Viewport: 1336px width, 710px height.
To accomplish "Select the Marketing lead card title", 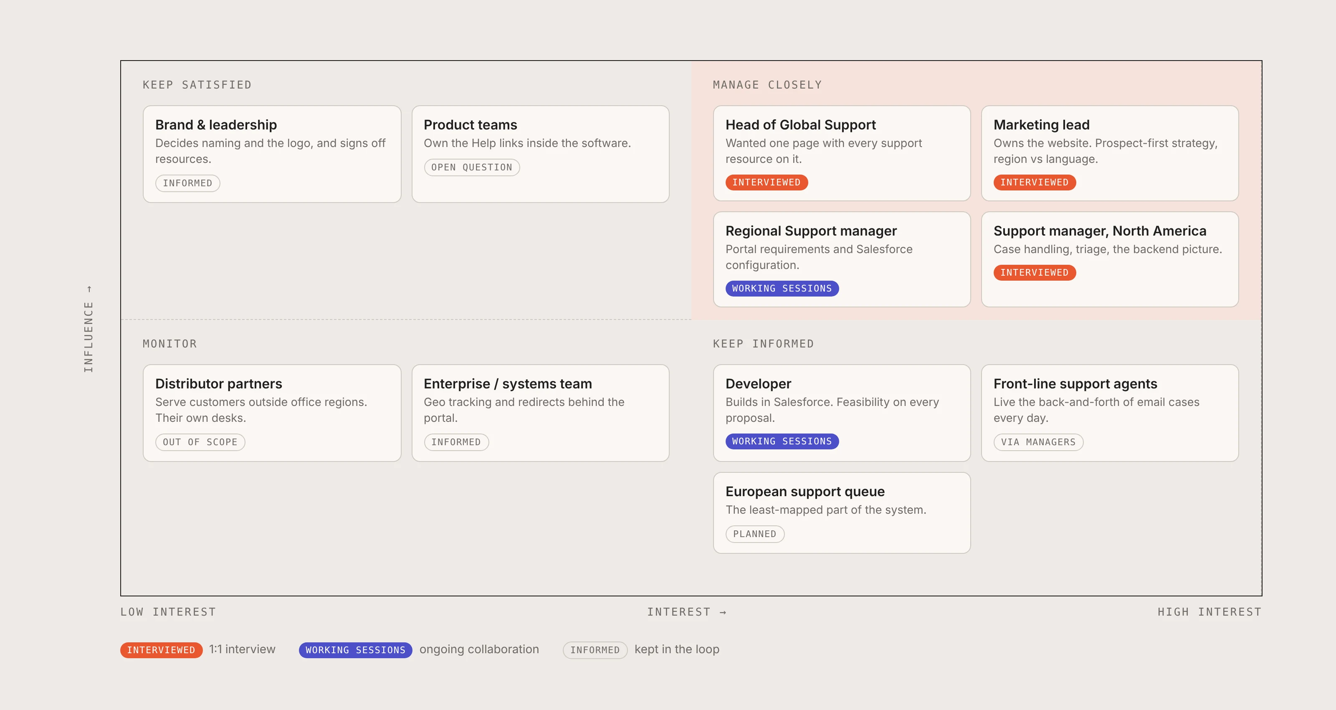I will [1041, 124].
